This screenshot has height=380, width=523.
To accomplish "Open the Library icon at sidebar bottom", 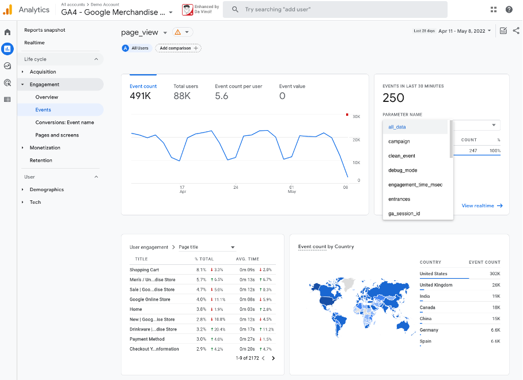I will tap(7, 100).
